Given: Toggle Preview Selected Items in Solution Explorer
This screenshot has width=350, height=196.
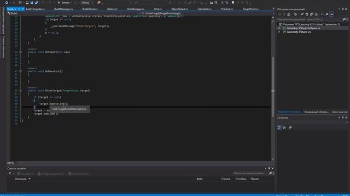Looking at the screenshot, I should [x=332, y=14].
